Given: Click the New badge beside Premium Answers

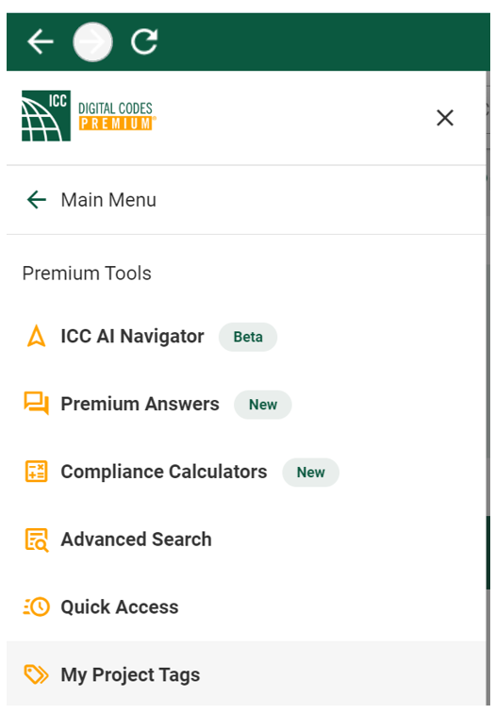Looking at the screenshot, I should [263, 405].
